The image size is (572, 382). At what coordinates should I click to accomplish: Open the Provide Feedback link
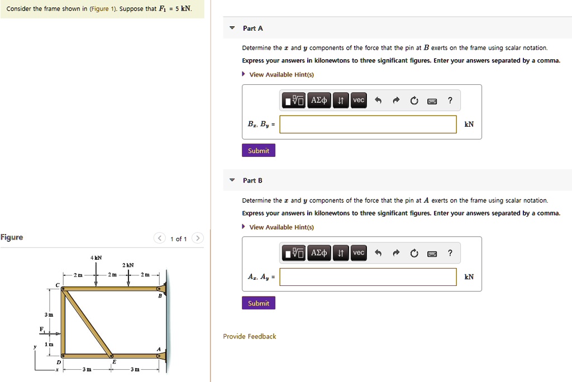(x=249, y=336)
